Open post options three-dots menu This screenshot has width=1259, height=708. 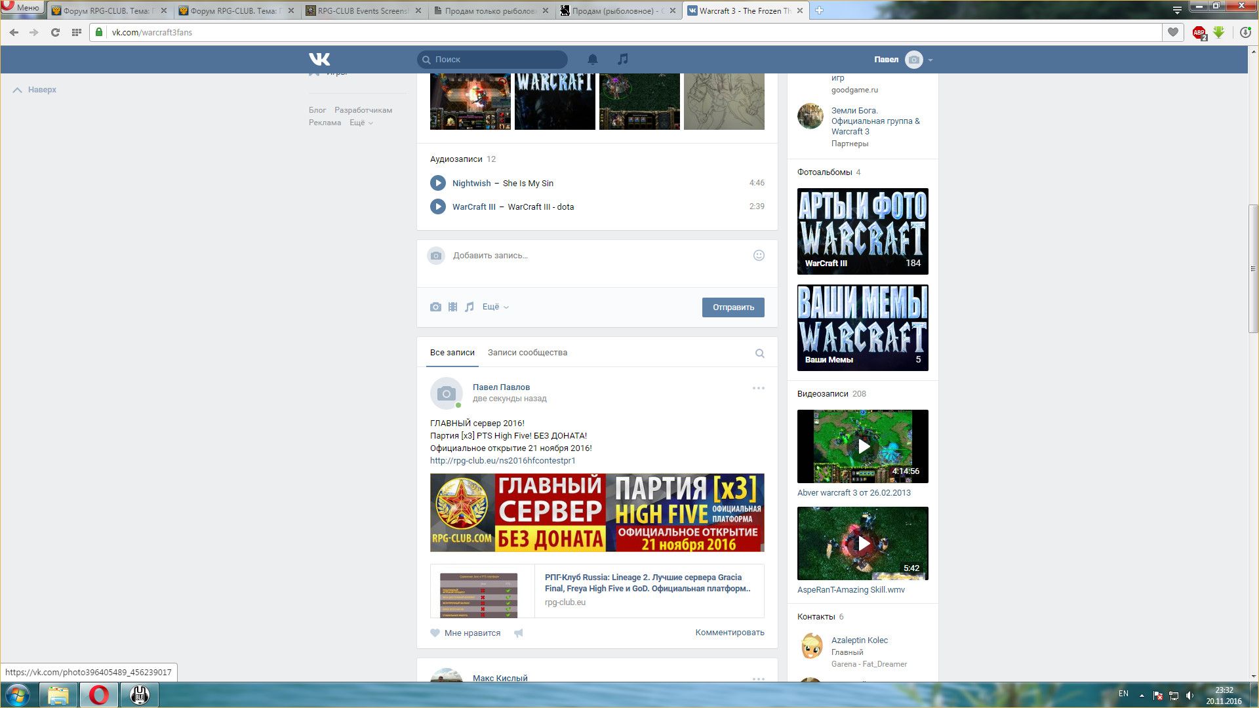758,388
